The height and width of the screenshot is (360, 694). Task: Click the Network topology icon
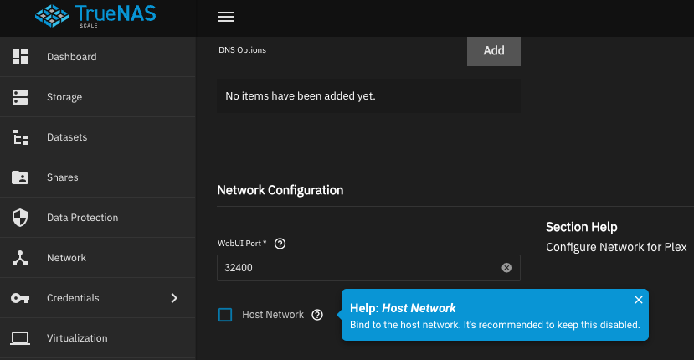[x=20, y=258]
